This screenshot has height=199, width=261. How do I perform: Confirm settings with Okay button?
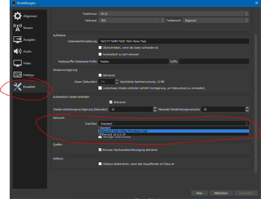tap(199, 193)
